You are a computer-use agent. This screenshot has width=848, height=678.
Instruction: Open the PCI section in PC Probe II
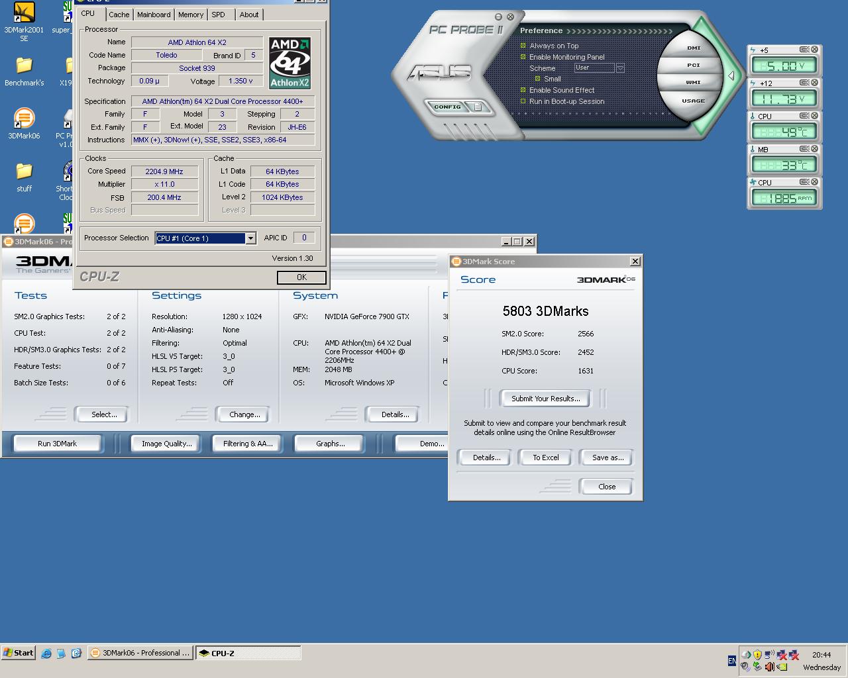(x=693, y=65)
